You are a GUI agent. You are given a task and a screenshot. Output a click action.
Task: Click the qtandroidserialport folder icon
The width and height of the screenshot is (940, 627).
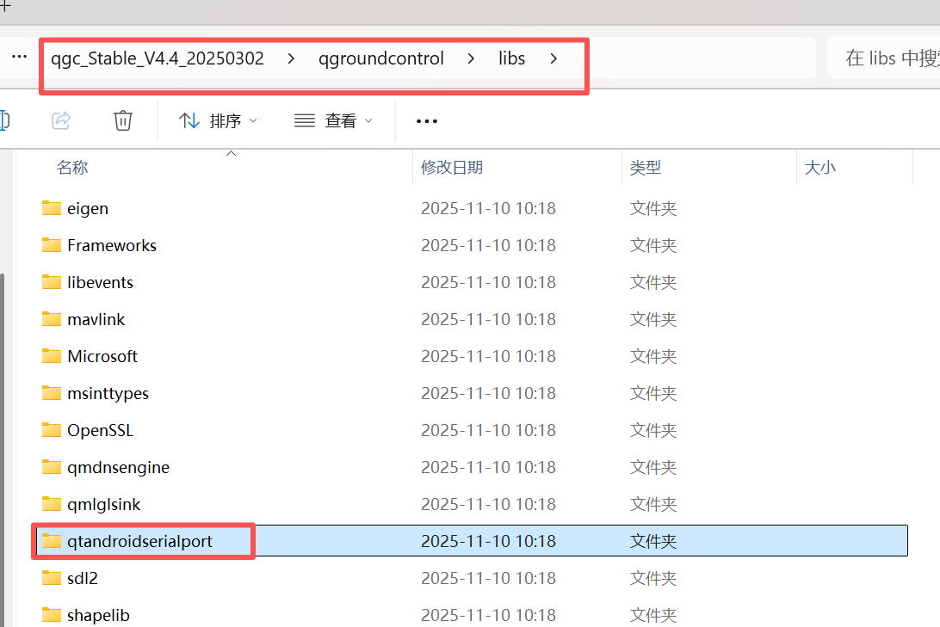(x=52, y=541)
